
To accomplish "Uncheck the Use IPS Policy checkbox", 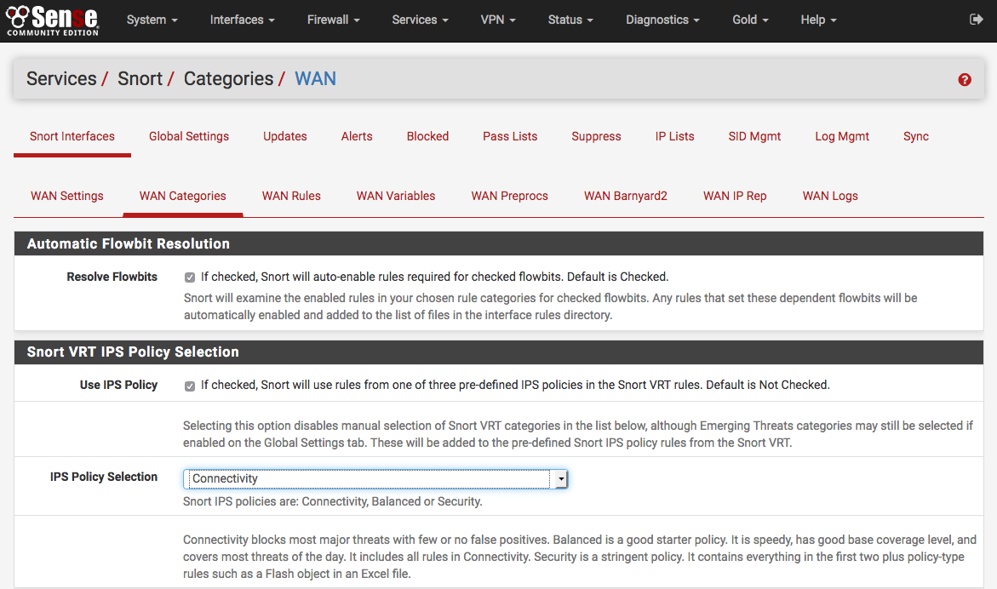I will pyautogui.click(x=190, y=386).
